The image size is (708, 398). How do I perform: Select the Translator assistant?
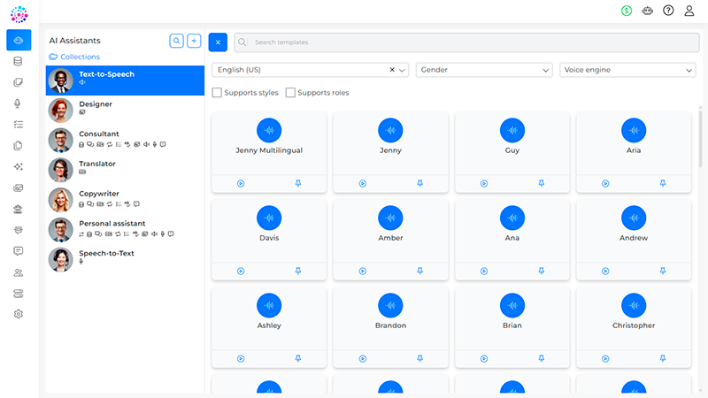(125, 170)
